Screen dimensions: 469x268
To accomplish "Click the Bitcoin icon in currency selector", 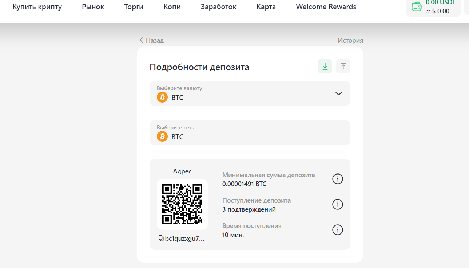I will click(x=162, y=97).
